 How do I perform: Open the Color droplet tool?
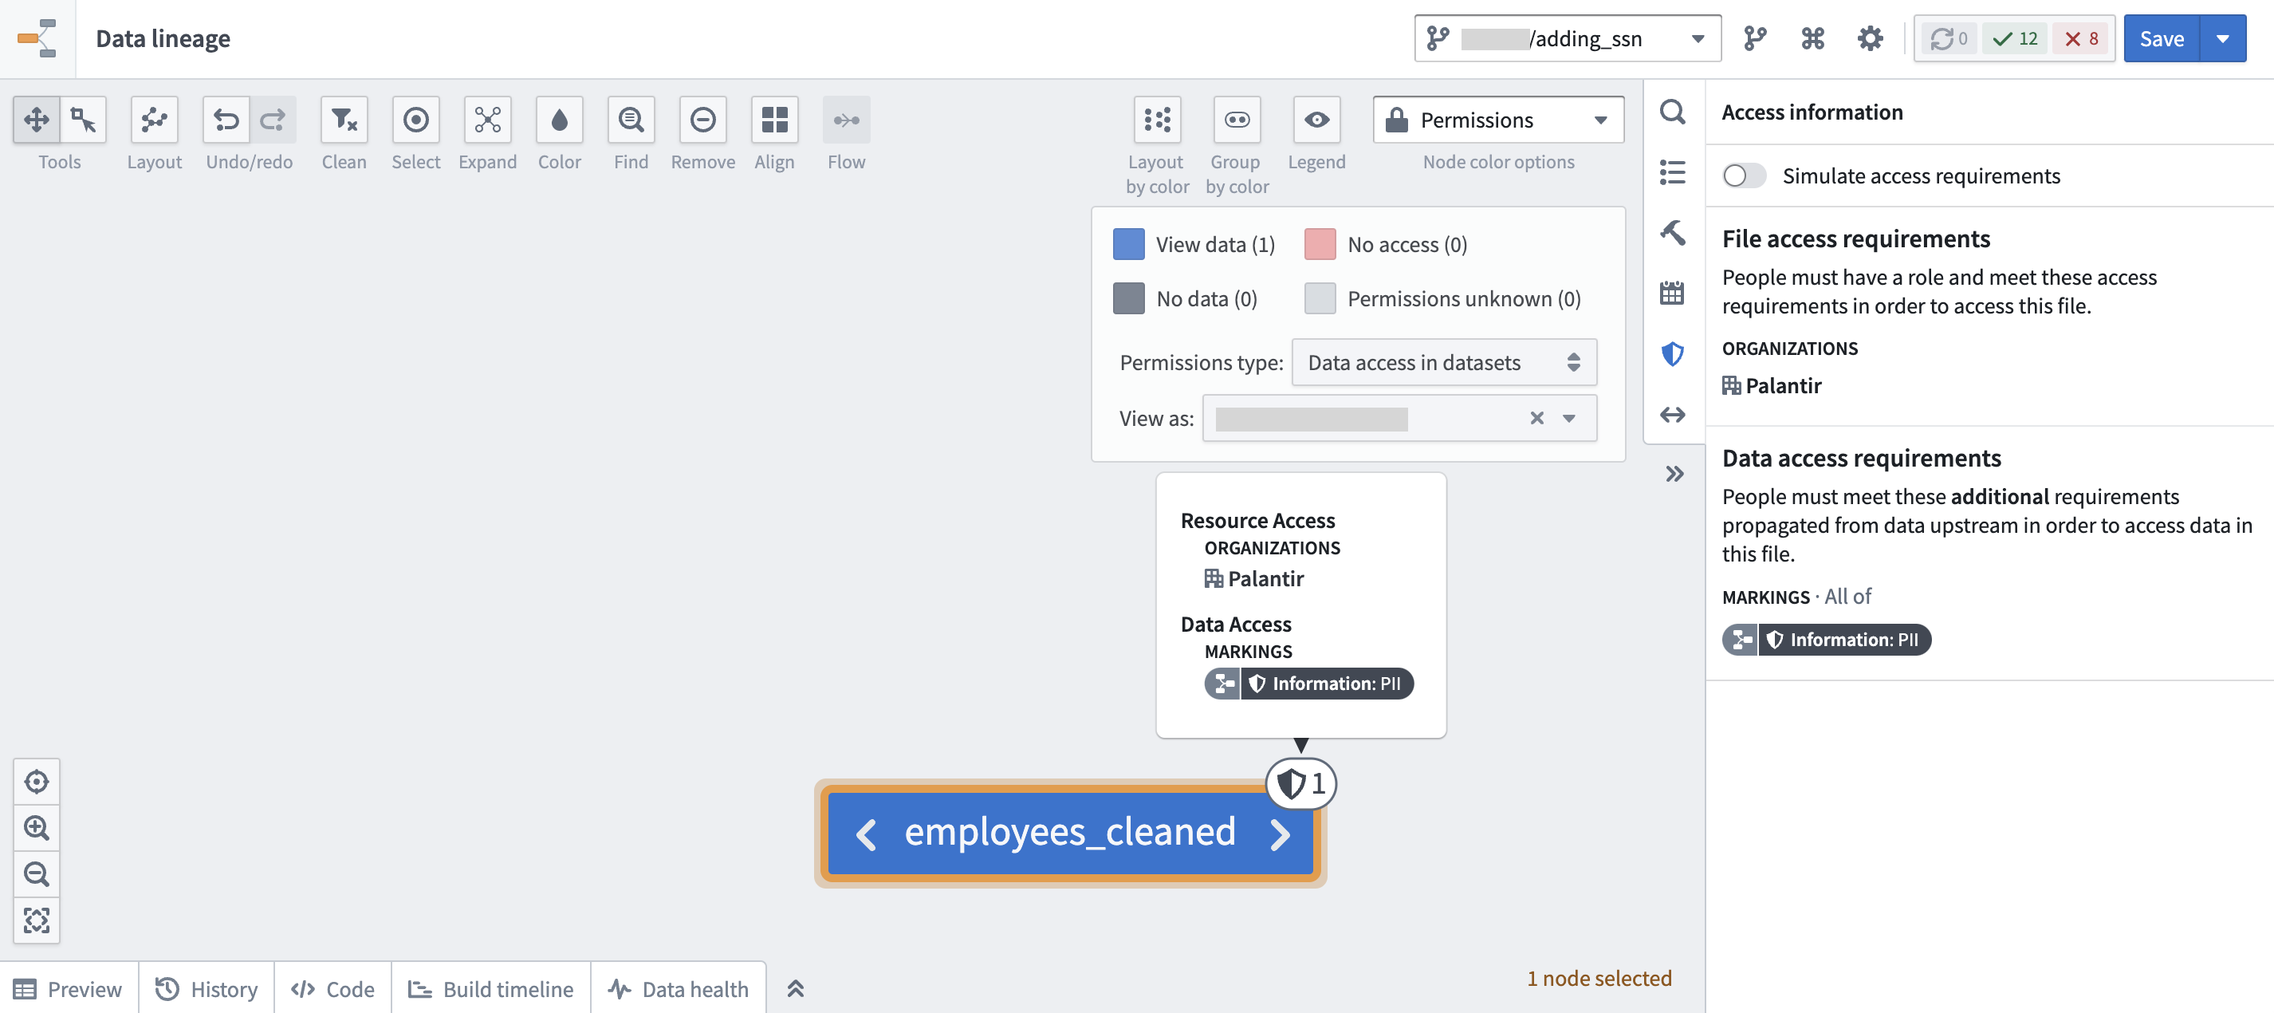(560, 119)
